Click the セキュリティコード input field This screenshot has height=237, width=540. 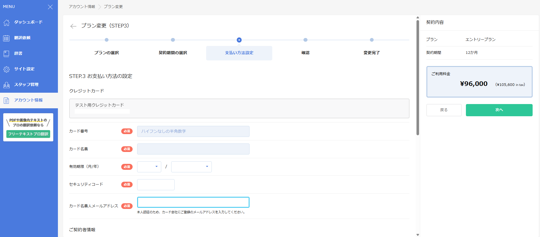click(x=156, y=185)
